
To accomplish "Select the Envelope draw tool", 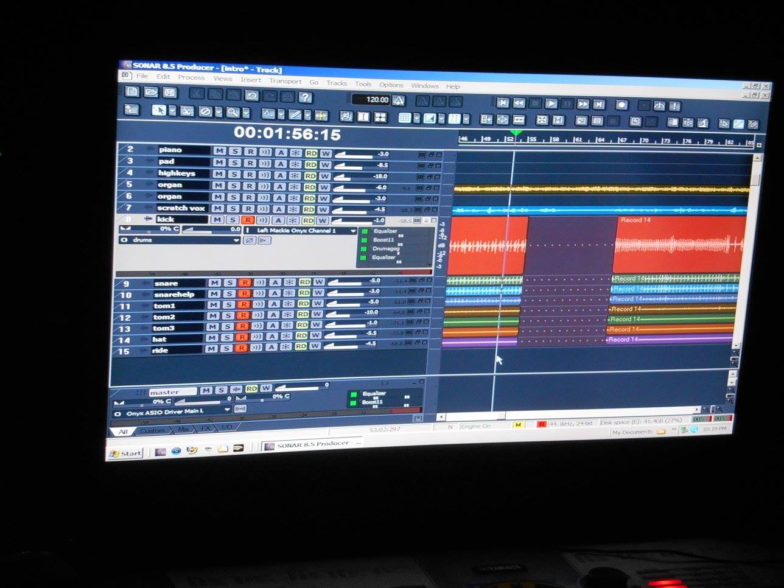I will 268,113.
